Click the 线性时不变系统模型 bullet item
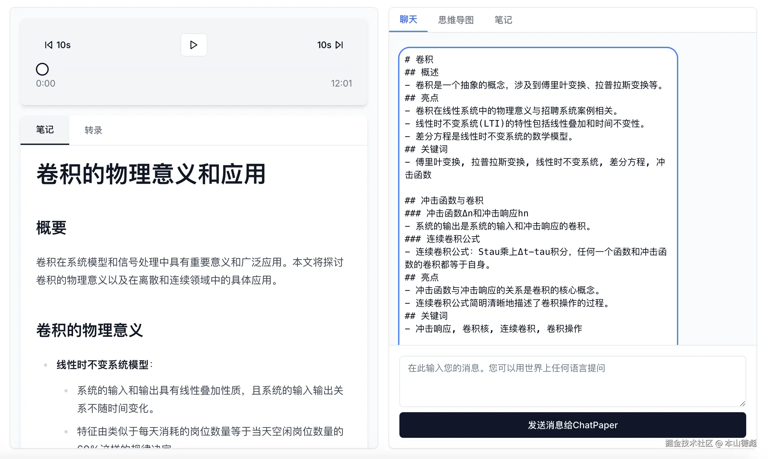The width and height of the screenshot is (768, 459). pos(103,365)
